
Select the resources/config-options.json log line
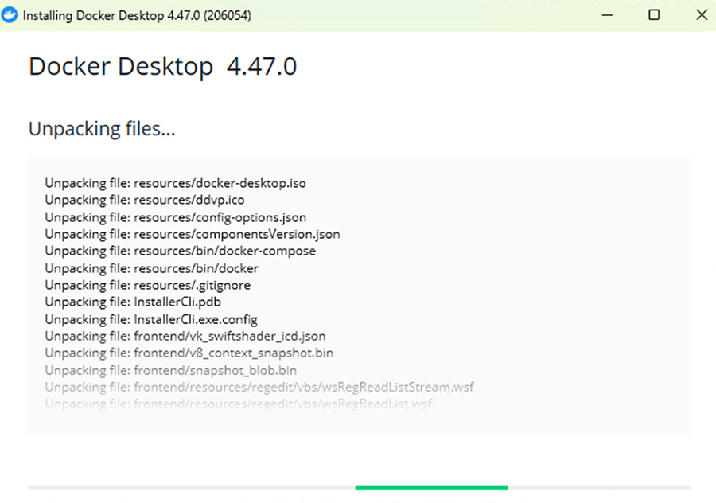click(175, 217)
